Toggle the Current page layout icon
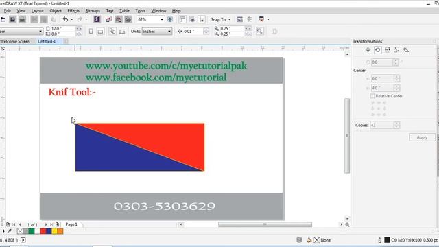This screenshot has width=439, height=247. [x=122, y=32]
